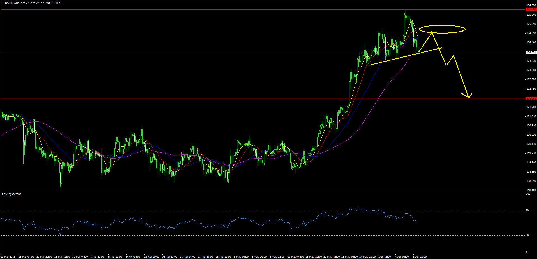The image size is (537, 259).
Task: Select the 123.280 price scale value
Action: tap(531, 70)
